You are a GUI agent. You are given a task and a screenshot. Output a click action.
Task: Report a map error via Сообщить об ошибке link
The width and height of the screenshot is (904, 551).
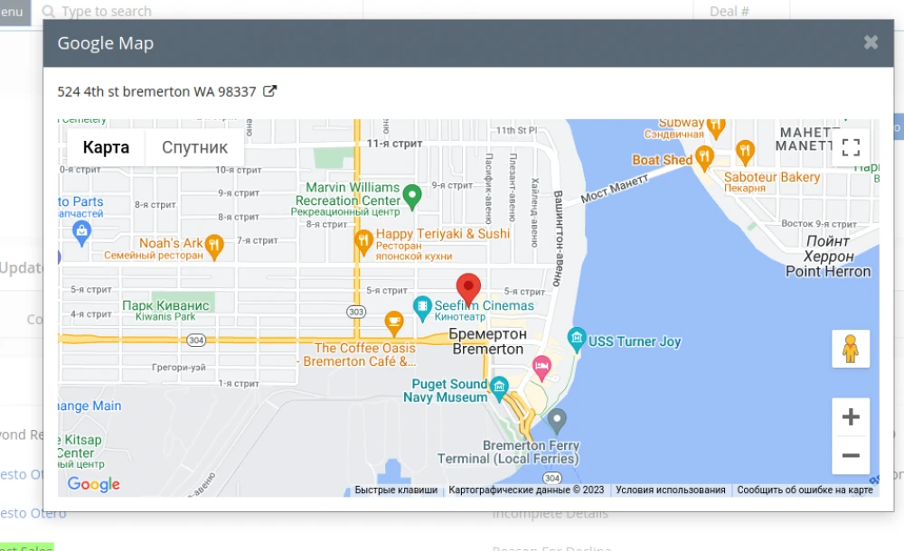point(804,490)
